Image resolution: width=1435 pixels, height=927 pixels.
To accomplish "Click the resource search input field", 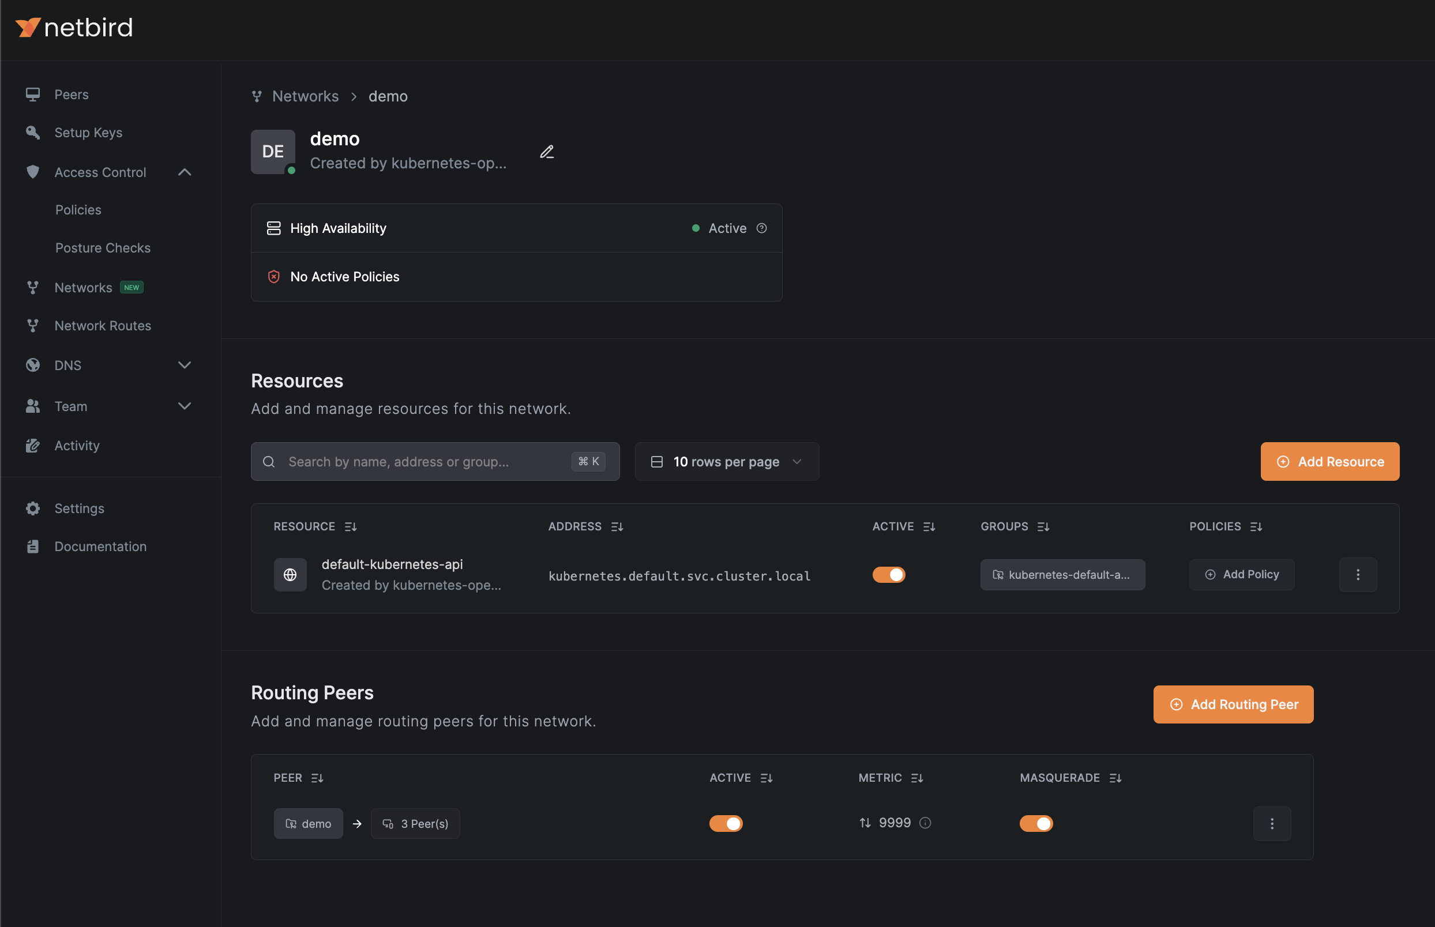I will 422,462.
